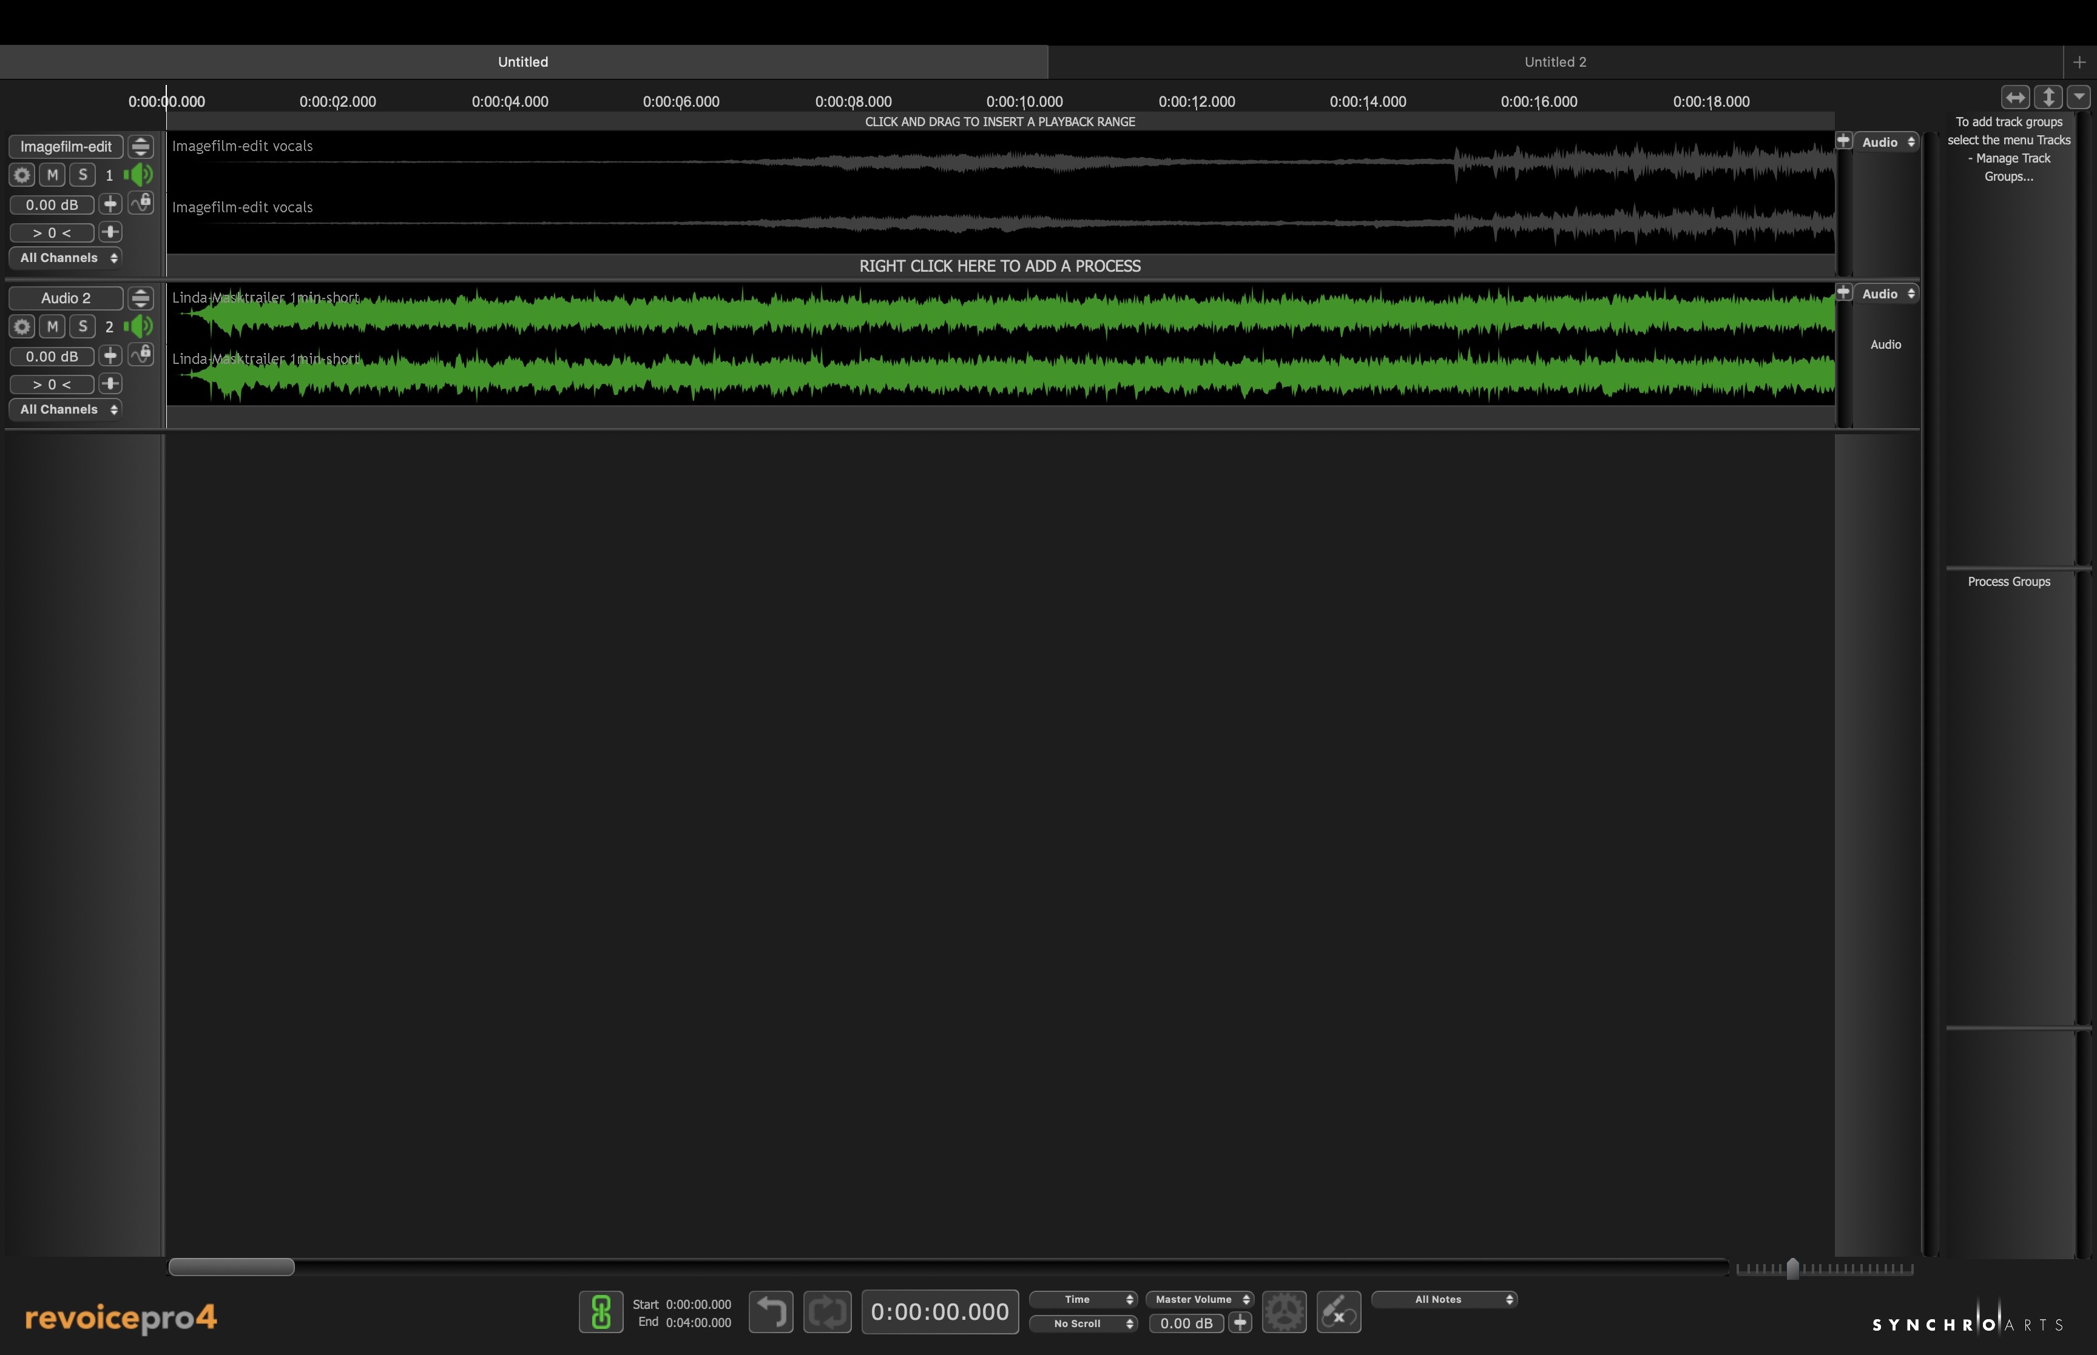Click the End time value 0:04:00.000
Image resolution: width=2097 pixels, height=1355 pixels.
click(699, 1322)
